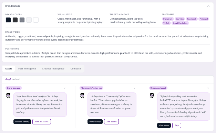Click the Positioning description paragraph

104,55
